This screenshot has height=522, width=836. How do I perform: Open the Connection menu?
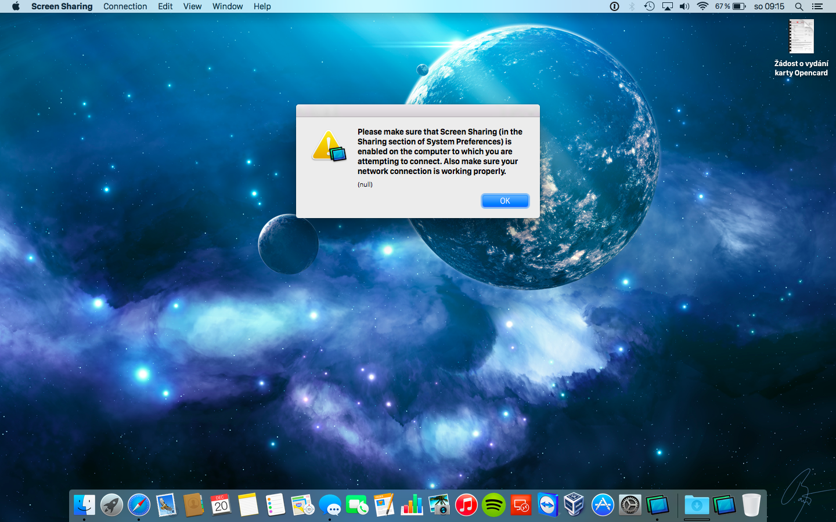coord(125,6)
